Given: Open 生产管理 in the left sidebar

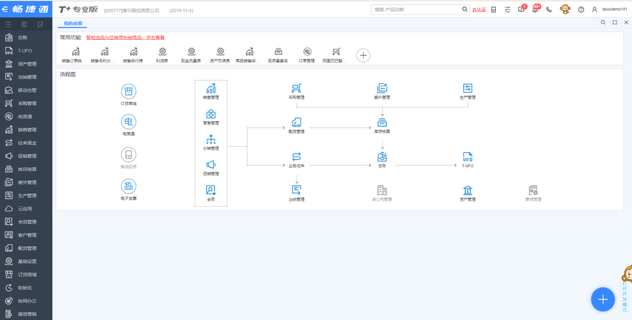Looking at the screenshot, I should point(26,195).
